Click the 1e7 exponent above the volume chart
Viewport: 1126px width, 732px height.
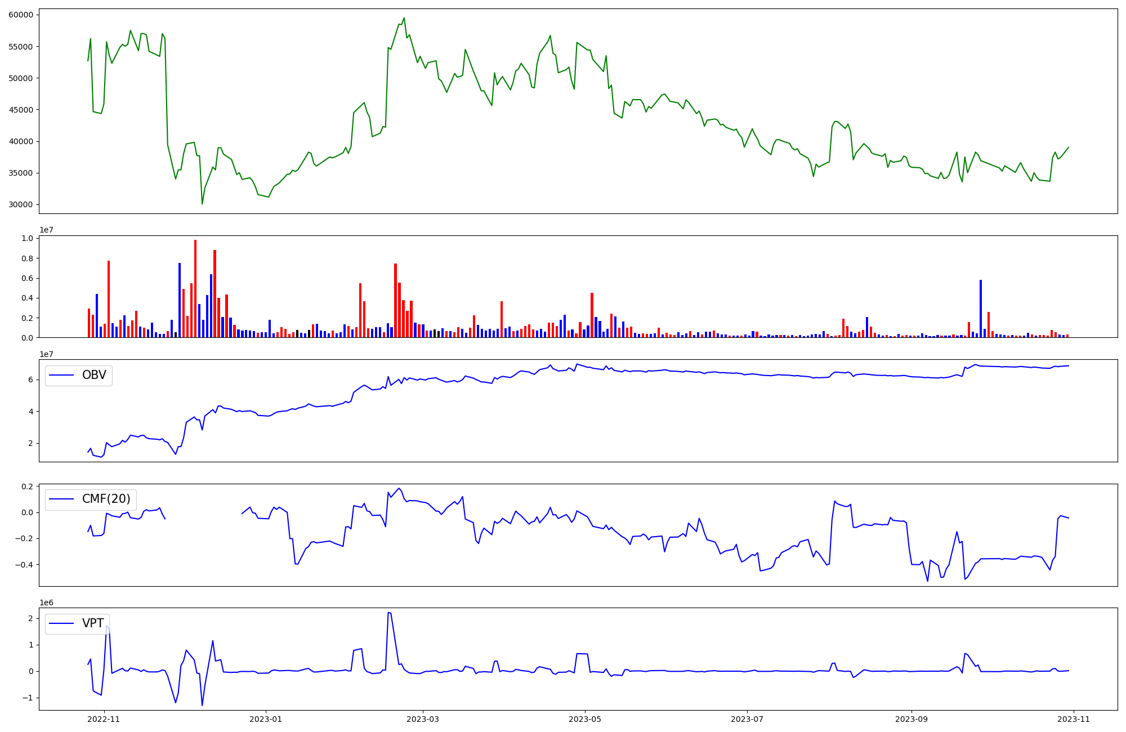coord(46,230)
